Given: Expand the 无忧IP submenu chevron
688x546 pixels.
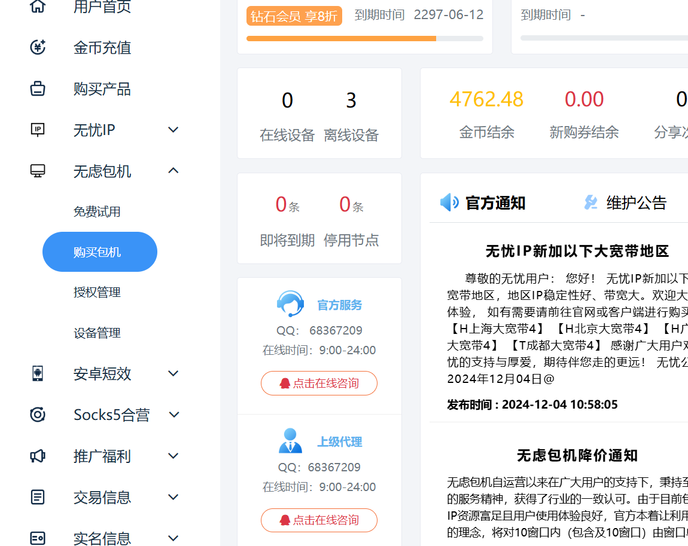Looking at the screenshot, I should coord(173,130).
